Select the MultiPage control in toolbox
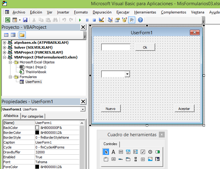 [x=128, y=159]
